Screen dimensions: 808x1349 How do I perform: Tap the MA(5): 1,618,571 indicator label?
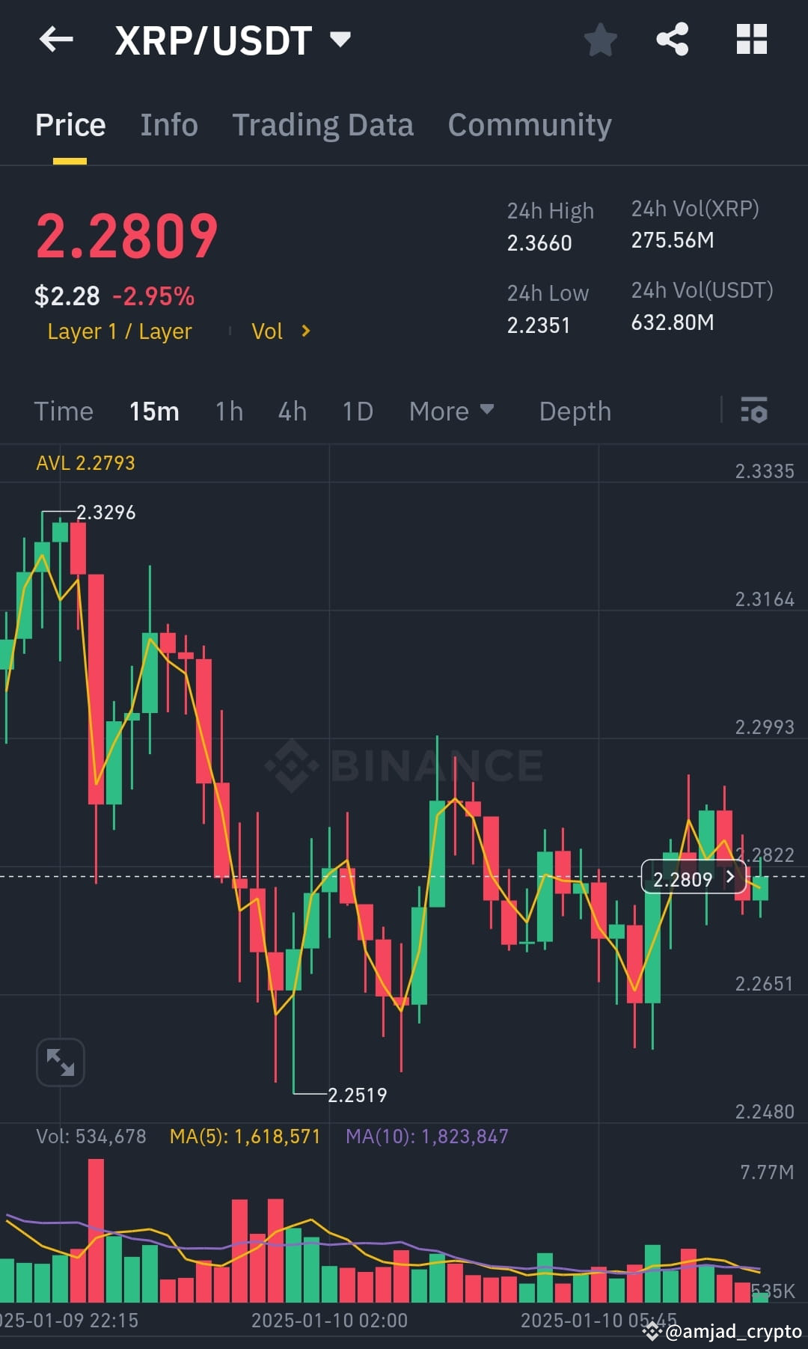click(245, 1137)
